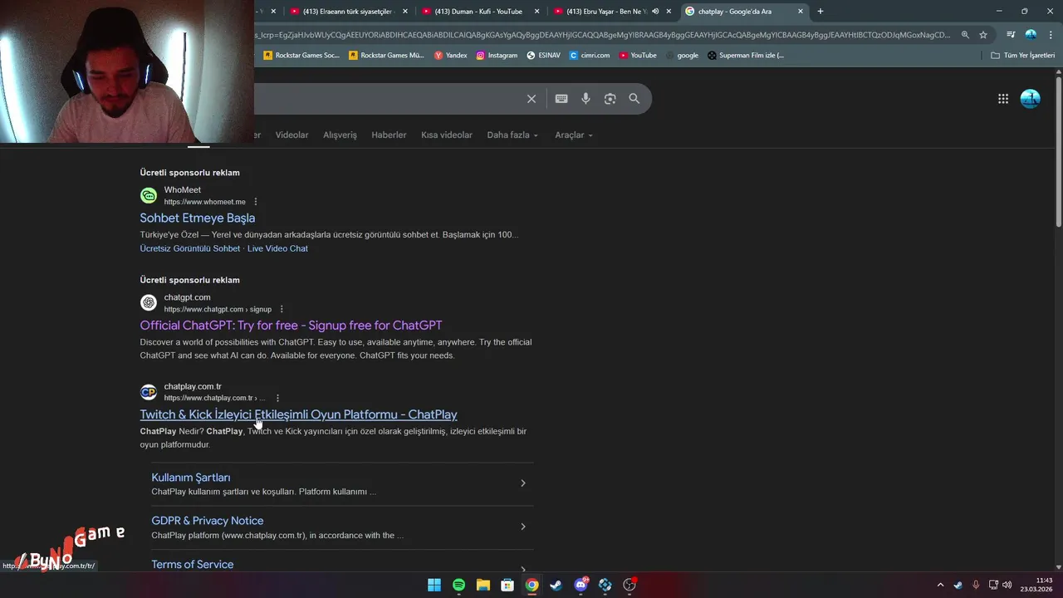Open the cimri.com bookmark
The height and width of the screenshot is (598, 1063).
tap(590, 56)
